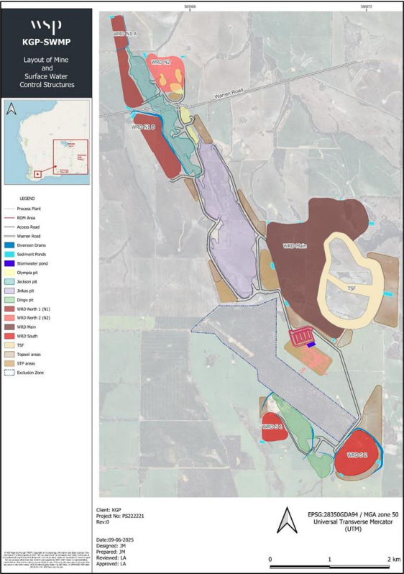
Task: Click the Stormwater pond legend swatch
Action: pos(9,263)
